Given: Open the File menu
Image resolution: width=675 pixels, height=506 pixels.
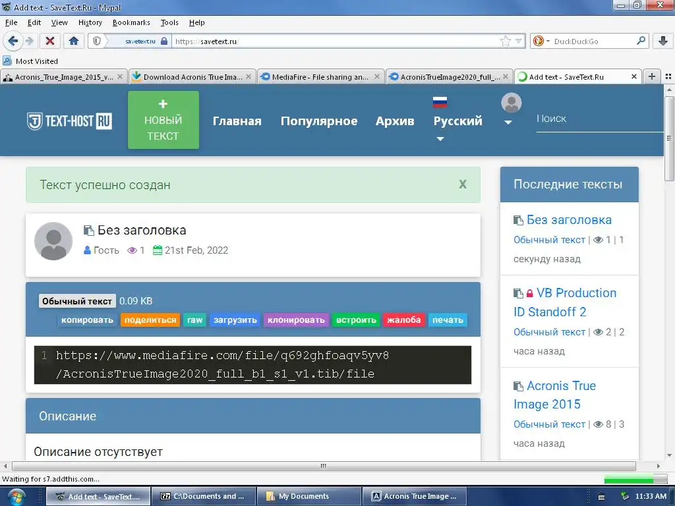Looking at the screenshot, I should 11,22.
